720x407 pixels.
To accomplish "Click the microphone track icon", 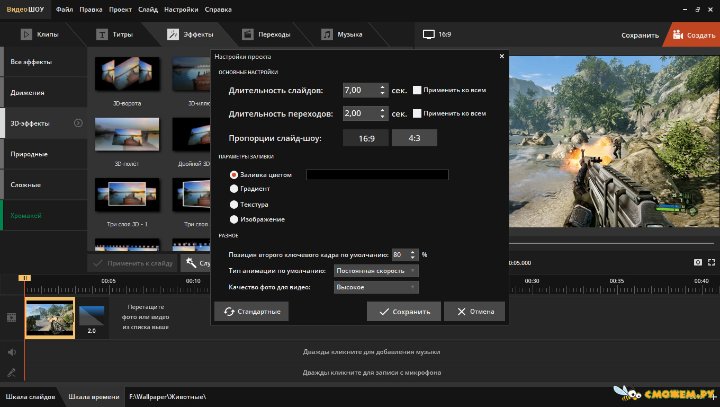I will (12, 373).
